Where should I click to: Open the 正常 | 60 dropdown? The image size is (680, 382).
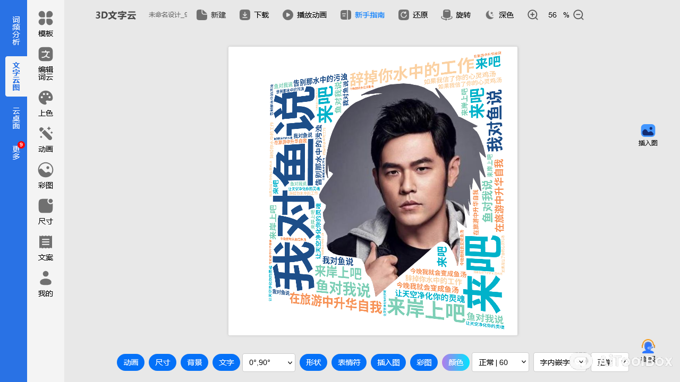500,362
